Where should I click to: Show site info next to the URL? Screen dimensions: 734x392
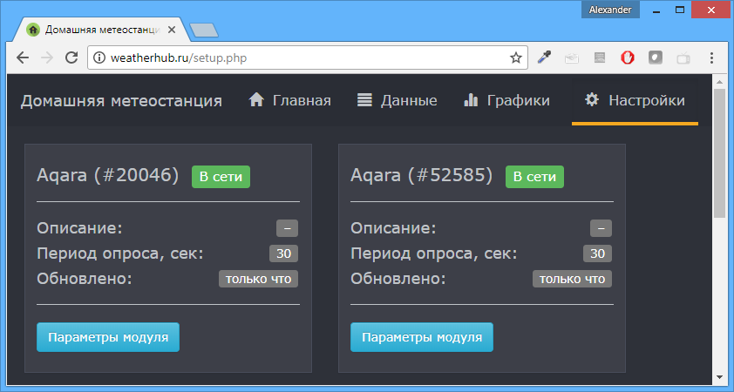pos(99,57)
